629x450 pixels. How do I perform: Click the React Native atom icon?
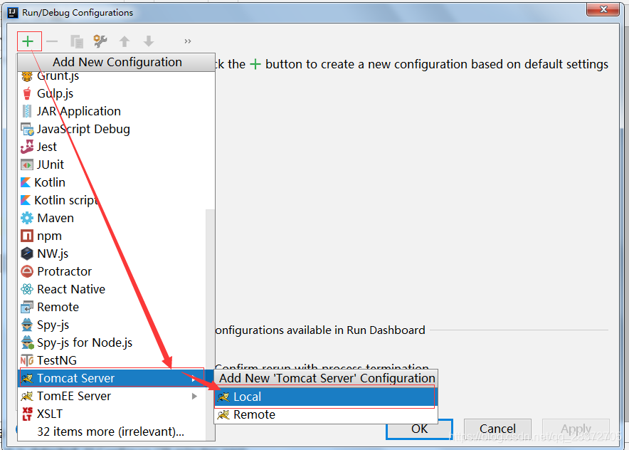[27, 289]
